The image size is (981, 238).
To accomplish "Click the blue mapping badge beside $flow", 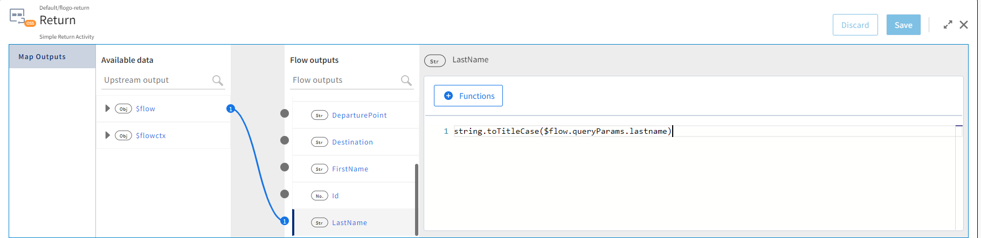I will pyautogui.click(x=231, y=109).
